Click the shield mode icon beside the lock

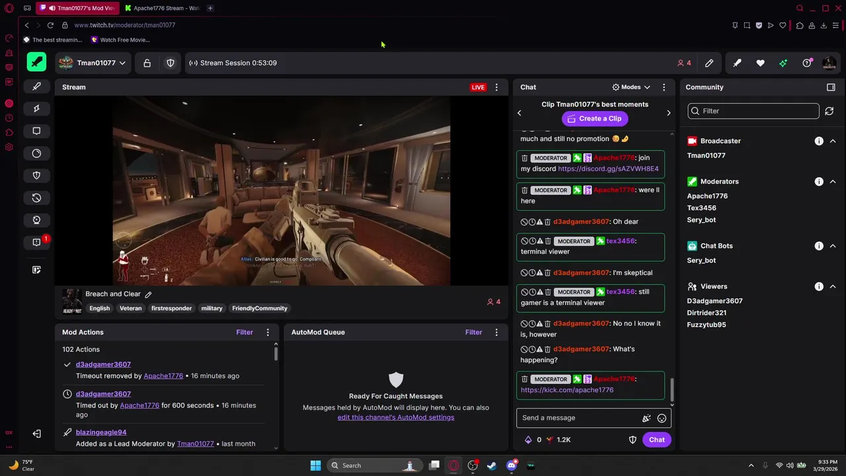171,63
